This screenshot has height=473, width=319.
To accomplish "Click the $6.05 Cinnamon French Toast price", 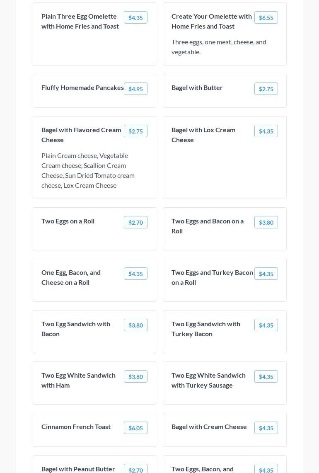I will point(135,428).
